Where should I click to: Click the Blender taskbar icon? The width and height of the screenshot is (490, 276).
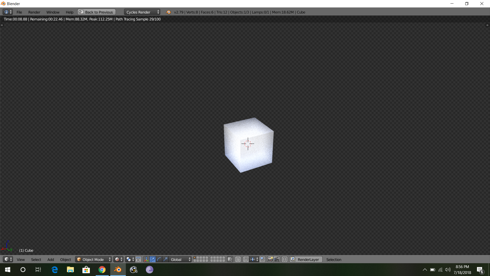click(x=118, y=270)
